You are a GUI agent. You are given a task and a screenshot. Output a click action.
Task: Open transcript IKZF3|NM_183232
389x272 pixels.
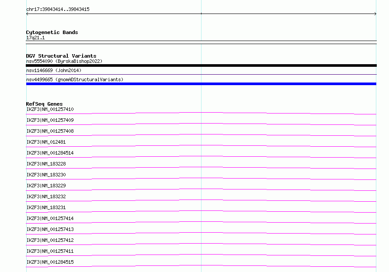pyautogui.click(x=46, y=196)
